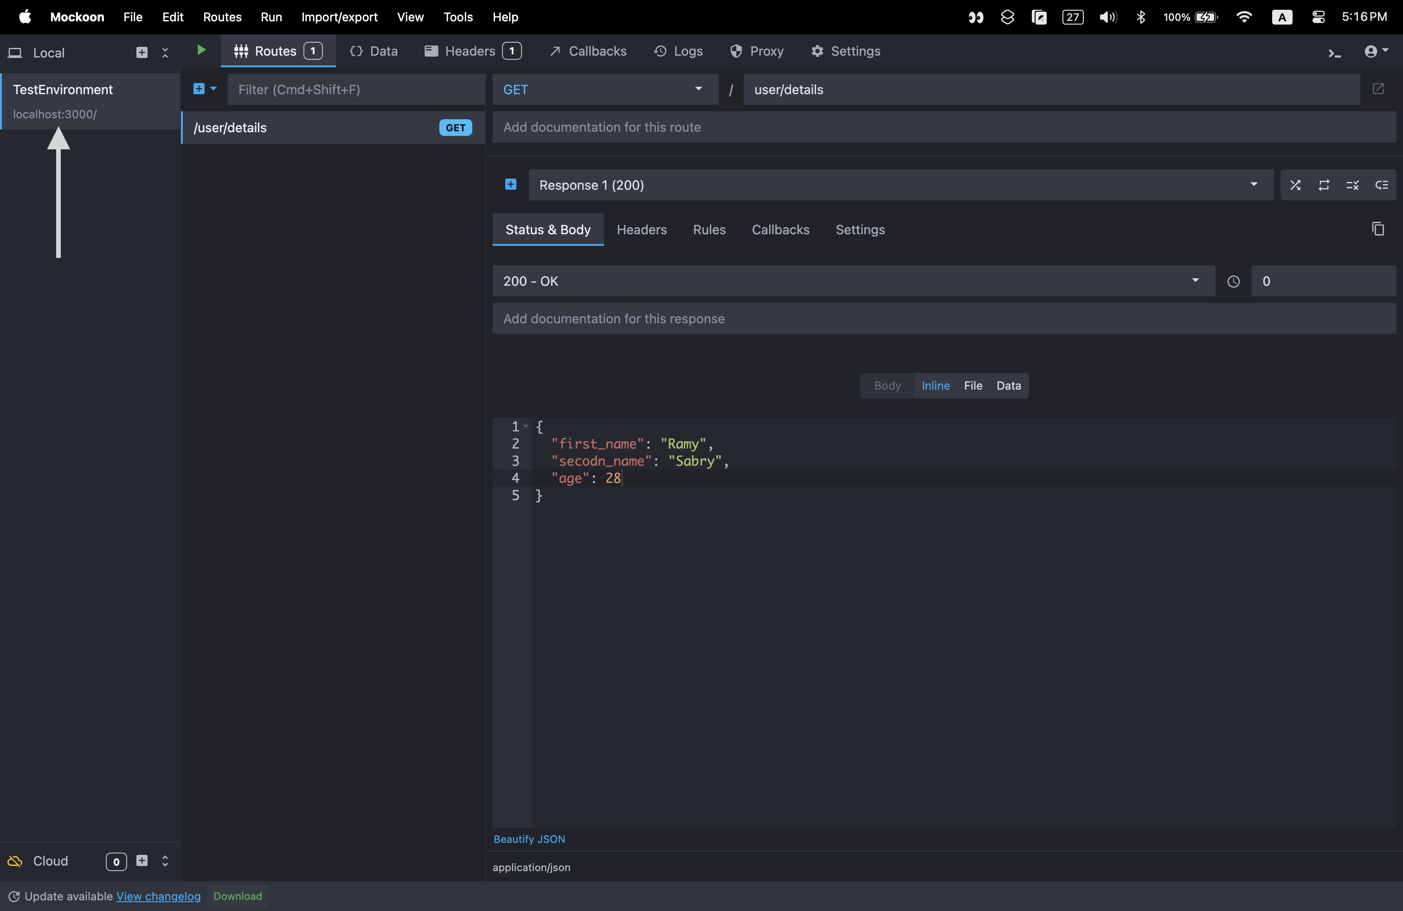Add a new response with plus icon
Image resolution: width=1403 pixels, height=911 pixels.
click(x=510, y=185)
